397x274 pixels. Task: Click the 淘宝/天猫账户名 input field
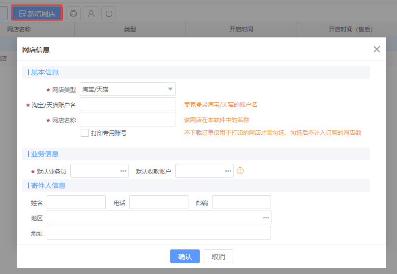pos(128,104)
